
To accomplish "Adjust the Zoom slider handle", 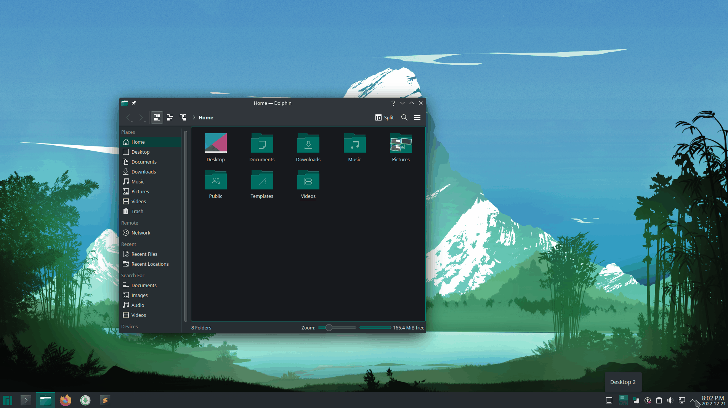I will pos(329,328).
